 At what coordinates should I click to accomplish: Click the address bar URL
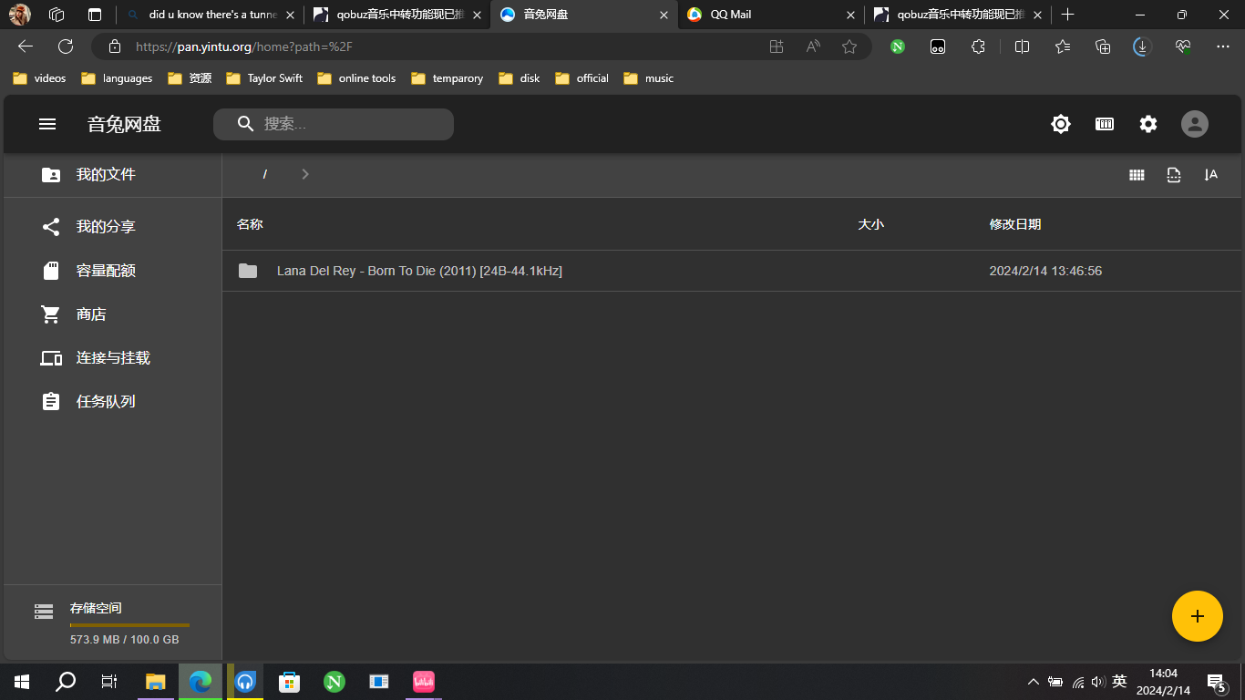coord(244,46)
